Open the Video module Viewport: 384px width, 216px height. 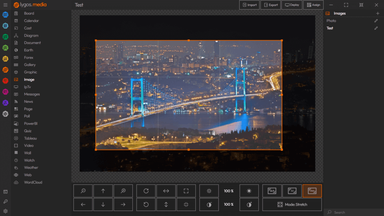pyautogui.click(x=29, y=146)
